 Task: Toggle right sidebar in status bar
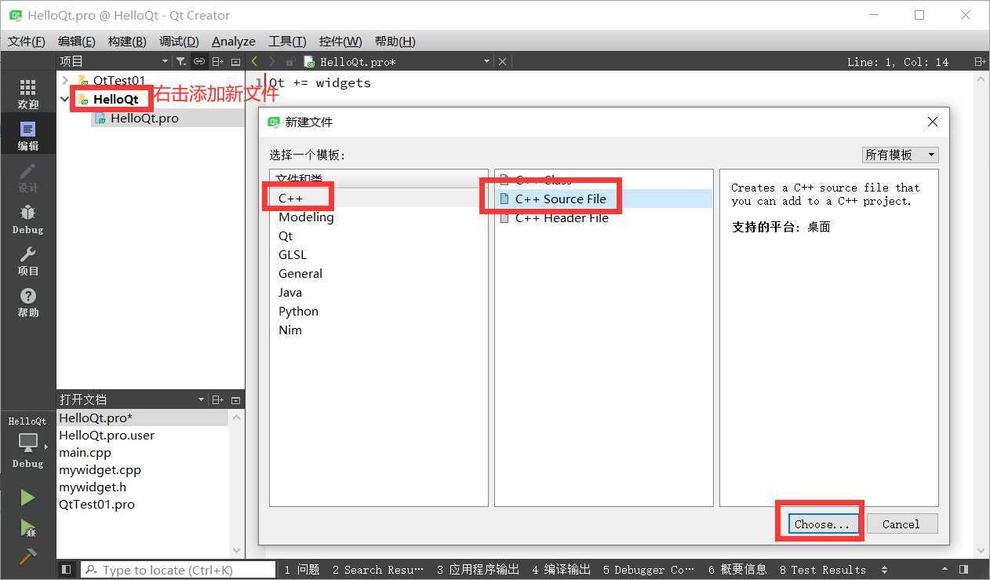(x=964, y=570)
